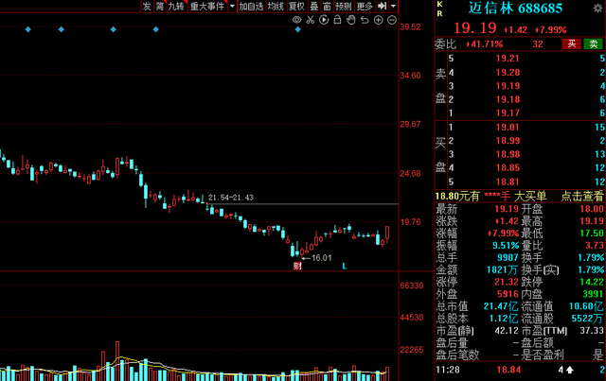Toggle the padlock lock icon
The width and height of the screenshot is (606, 381).
[x=337, y=20]
